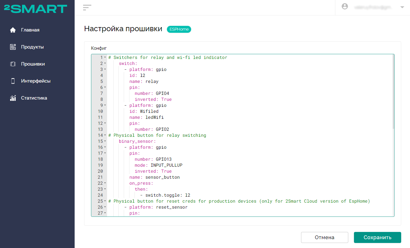Screen dimensions: 410x248
Task: Click line number 21 in gutter
Action: tap(100, 177)
